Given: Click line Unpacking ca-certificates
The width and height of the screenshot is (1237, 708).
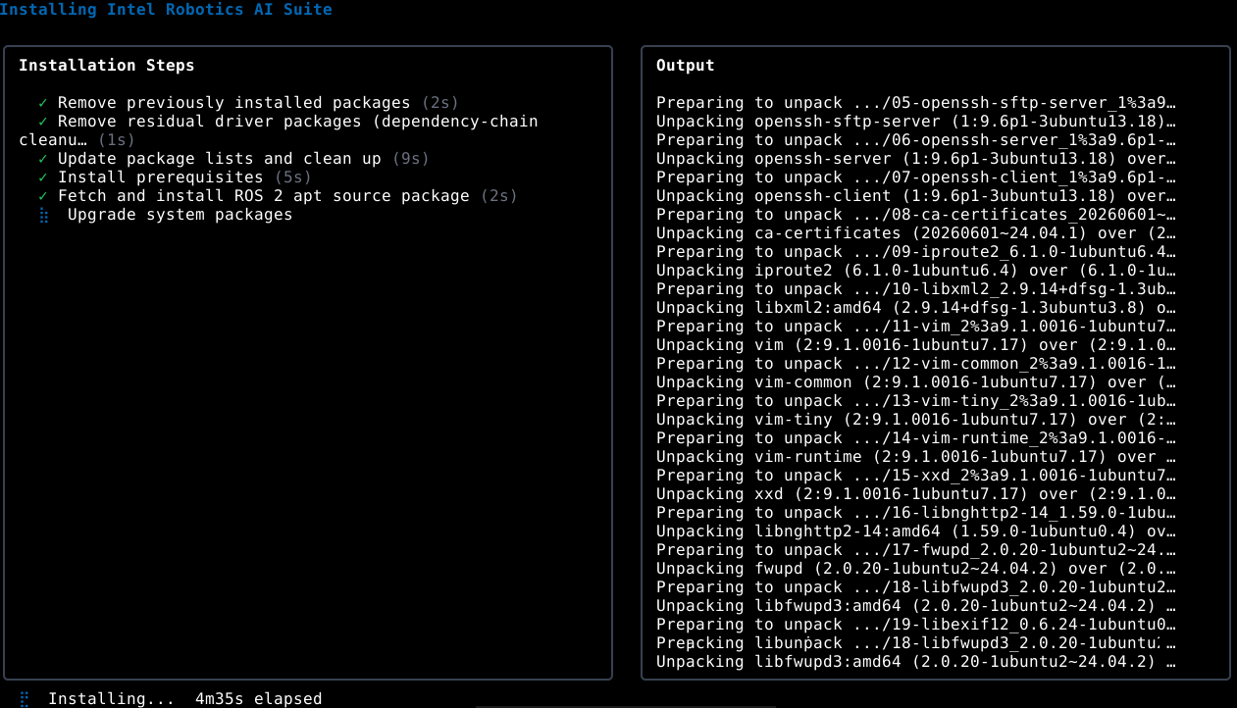Looking at the screenshot, I should coord(916,233).
